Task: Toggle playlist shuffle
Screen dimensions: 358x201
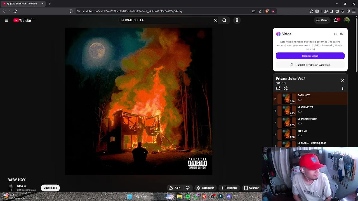Action: (286, 88)
